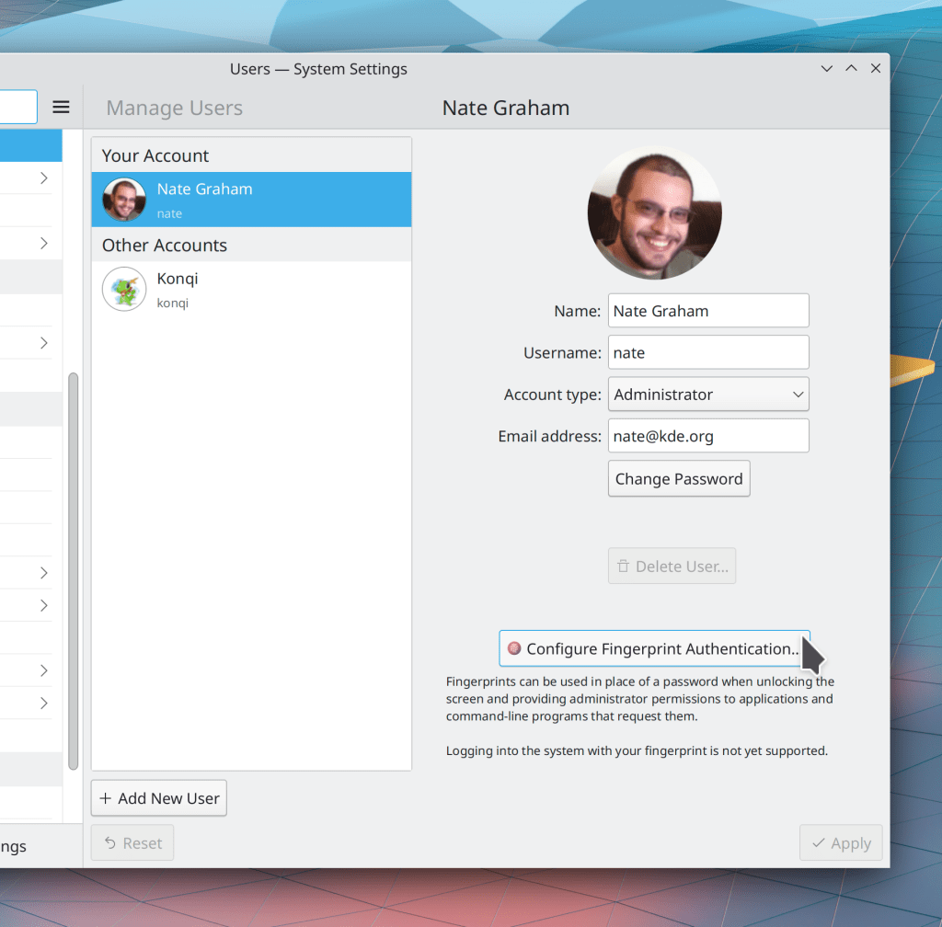
Task: Open the Account type dropdown
Action: point(707,395)
